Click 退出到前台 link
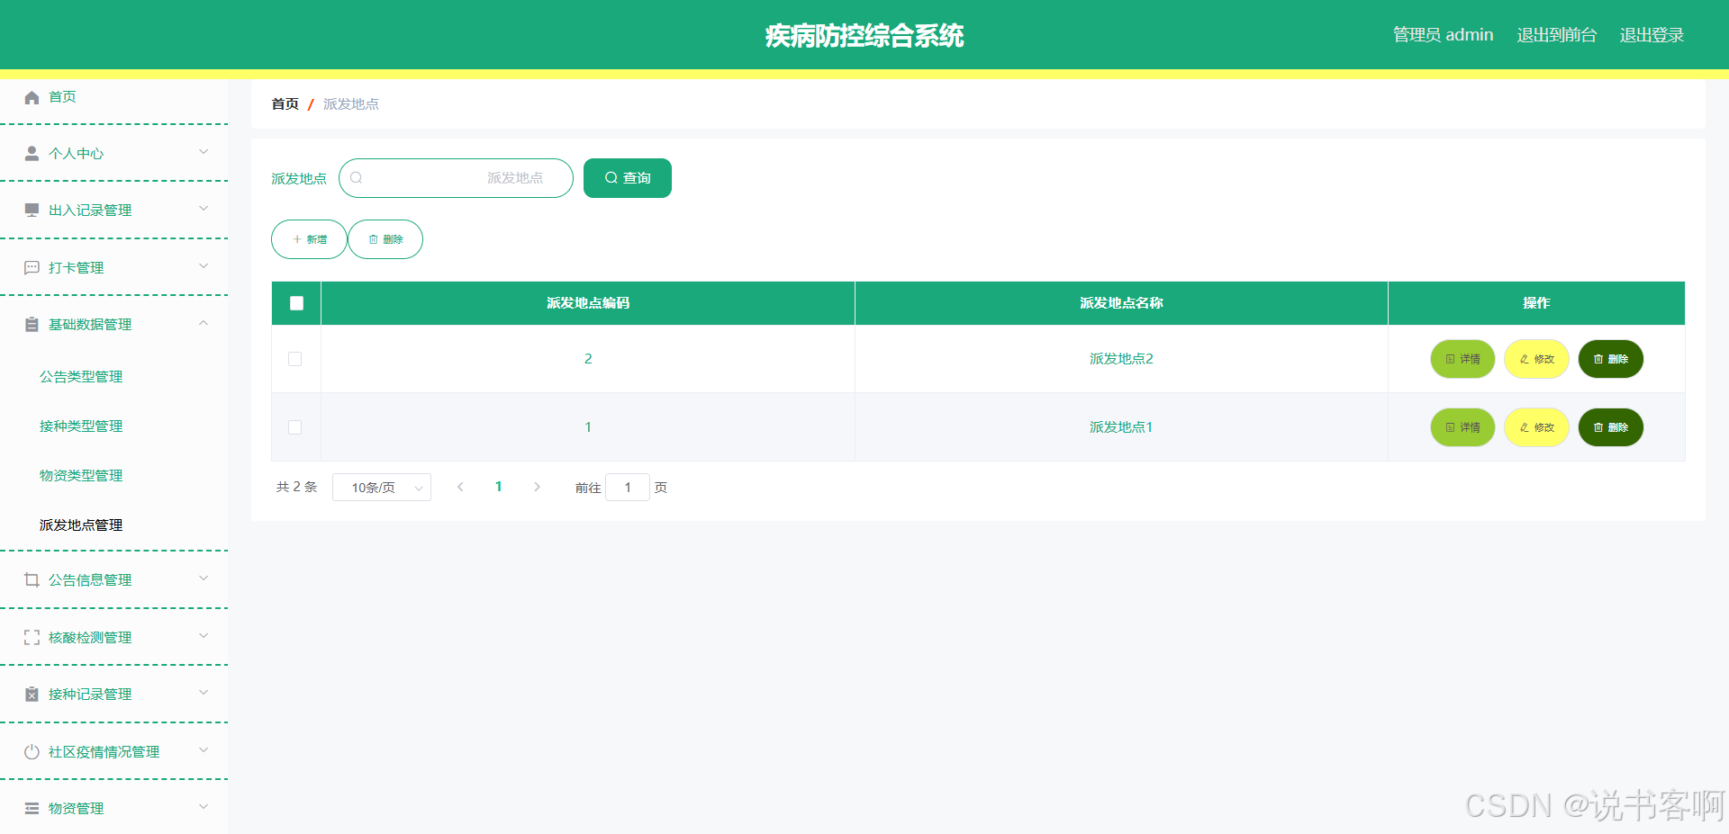Viewport: 1729px width, 834px height. click(x=1556, y=35)
